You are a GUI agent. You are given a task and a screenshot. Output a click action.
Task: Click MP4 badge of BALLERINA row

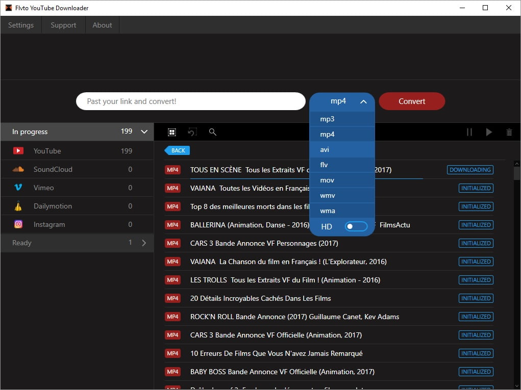173,225
